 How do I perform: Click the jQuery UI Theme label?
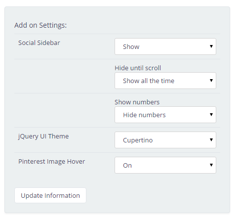click(x=43, y=136)
